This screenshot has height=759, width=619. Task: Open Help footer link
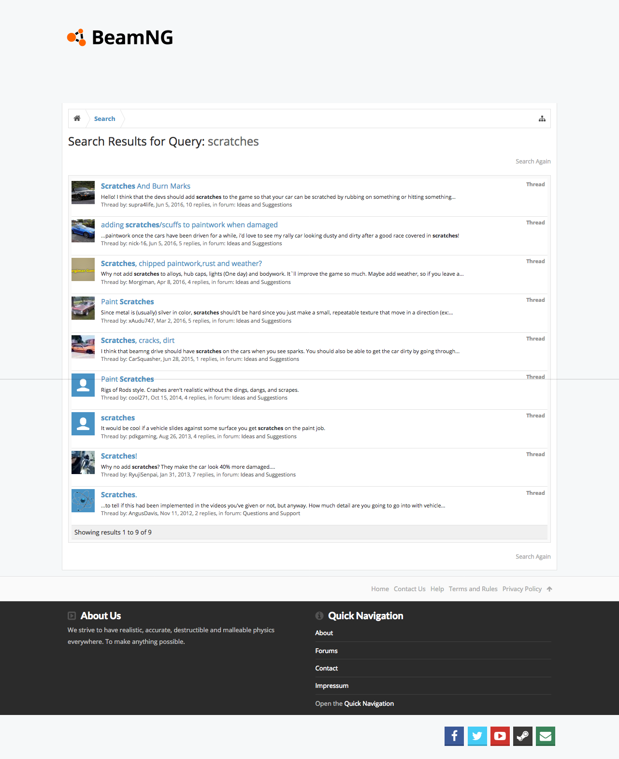click(437, 589)
